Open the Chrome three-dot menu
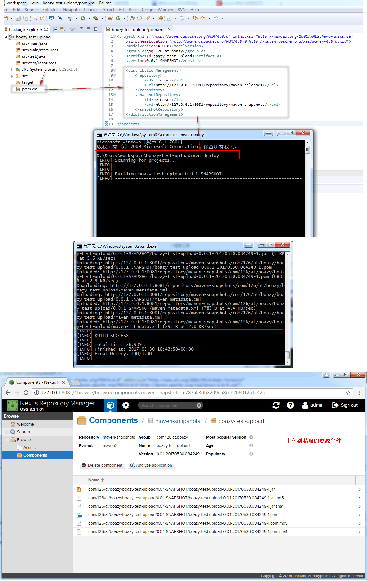 (x=359, y=393)
